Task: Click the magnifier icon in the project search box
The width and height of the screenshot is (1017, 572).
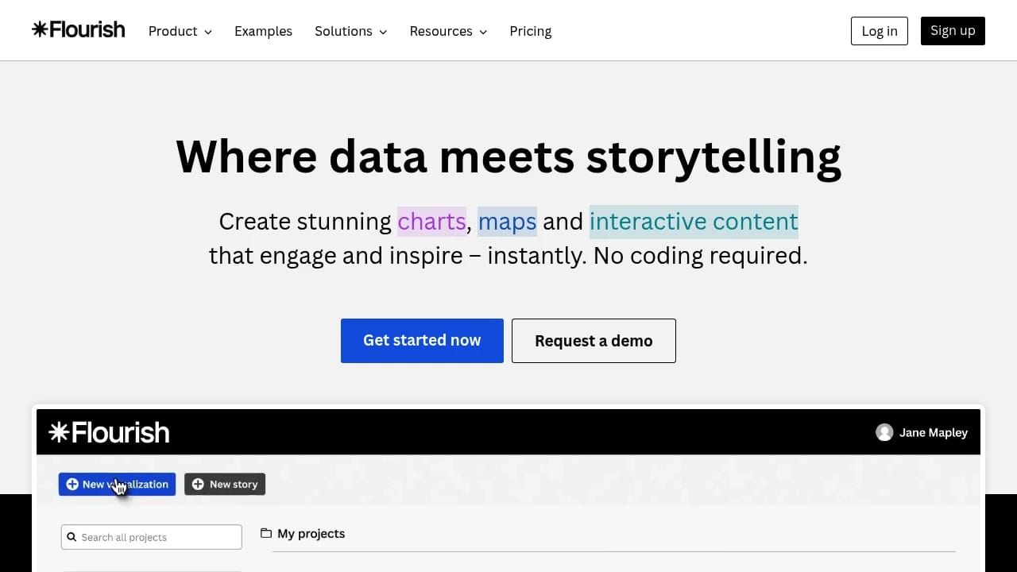Action: pos(72,537)
